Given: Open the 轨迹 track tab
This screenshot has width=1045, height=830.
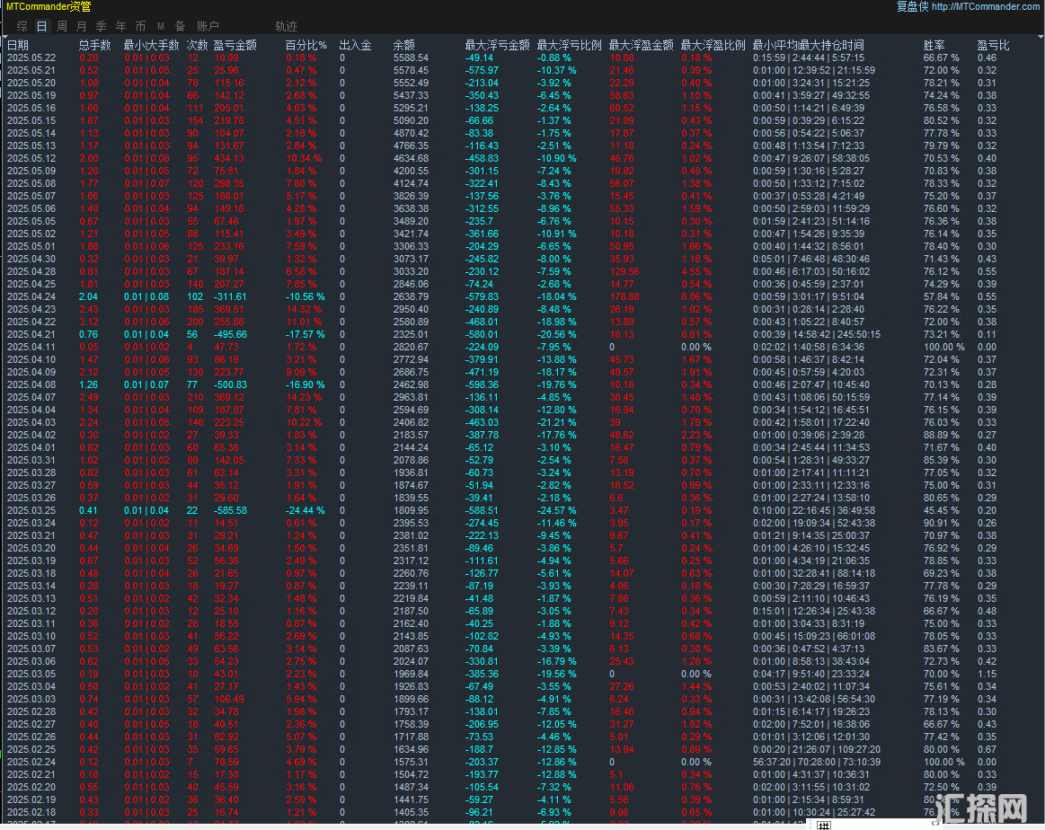Looking at the screenshot, I should [x=286, y=26].
